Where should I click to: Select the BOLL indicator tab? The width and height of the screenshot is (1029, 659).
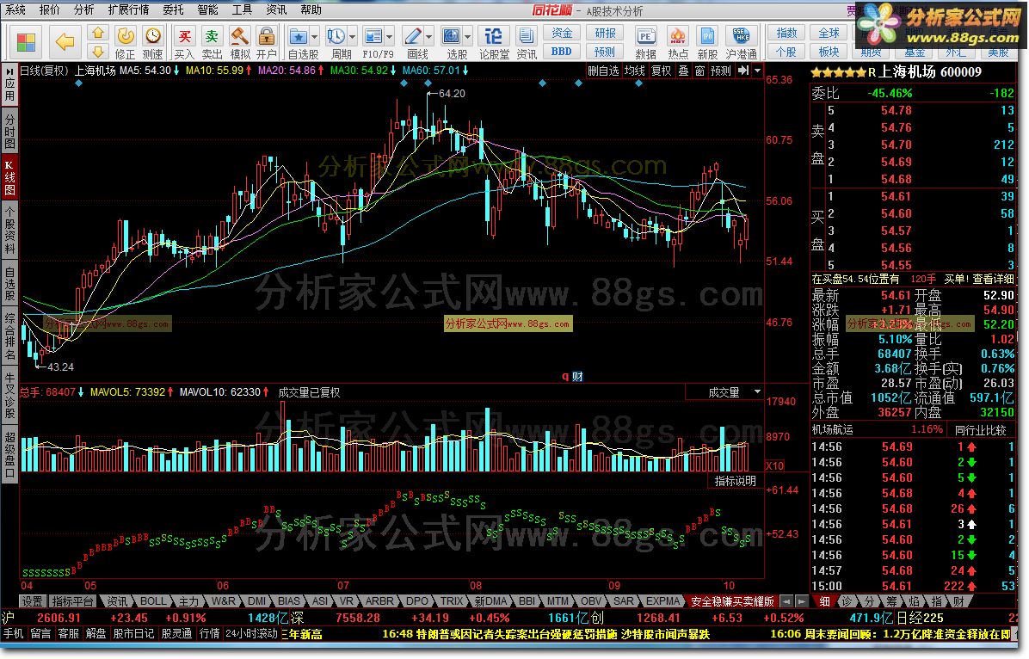coord(153,601)
